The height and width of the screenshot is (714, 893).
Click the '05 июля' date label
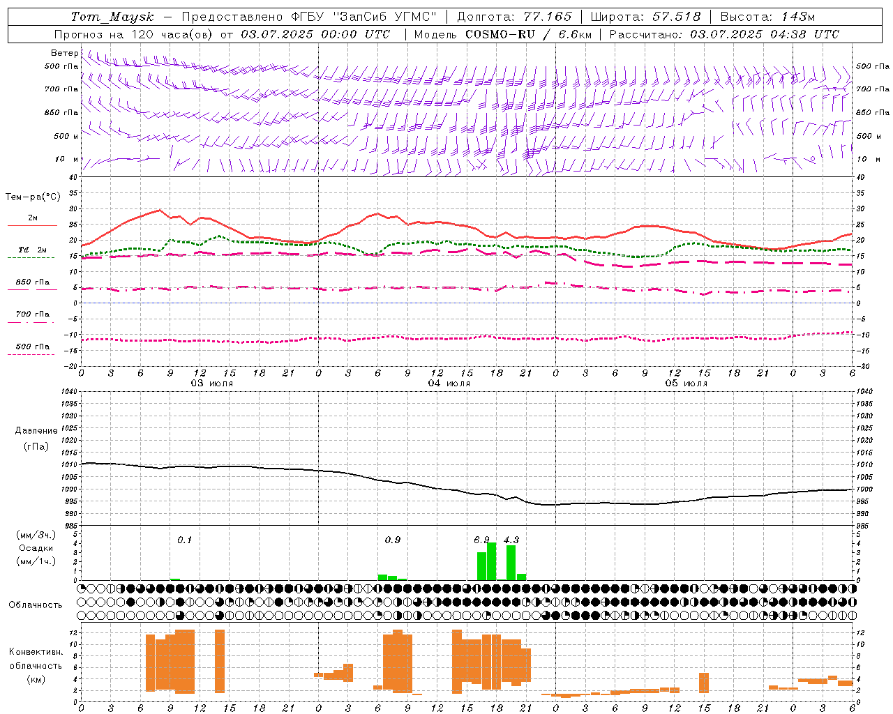[x=686, y=383]
